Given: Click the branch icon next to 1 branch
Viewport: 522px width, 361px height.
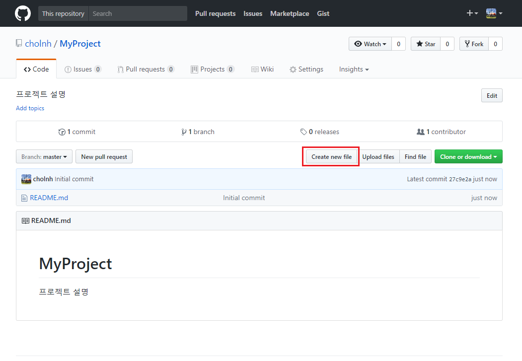Looking at the screenshot, I should pos(184,132).
